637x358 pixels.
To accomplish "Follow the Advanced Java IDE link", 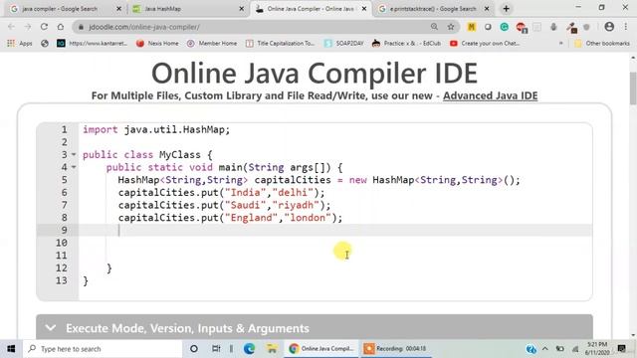I will (491, 95).
